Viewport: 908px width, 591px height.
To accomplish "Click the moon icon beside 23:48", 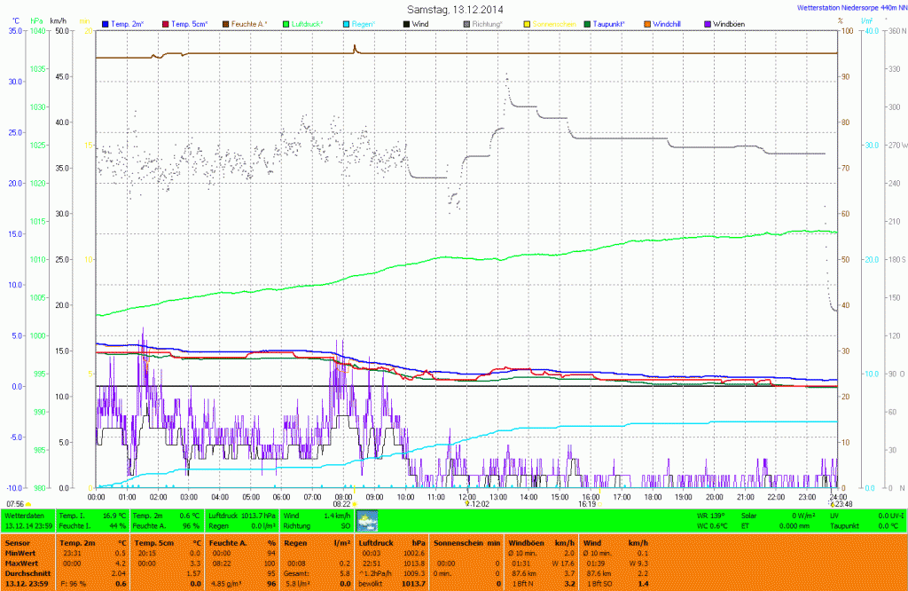I will (x=831, y=504).
